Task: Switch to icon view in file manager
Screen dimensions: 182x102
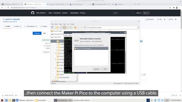Action: 61,27
